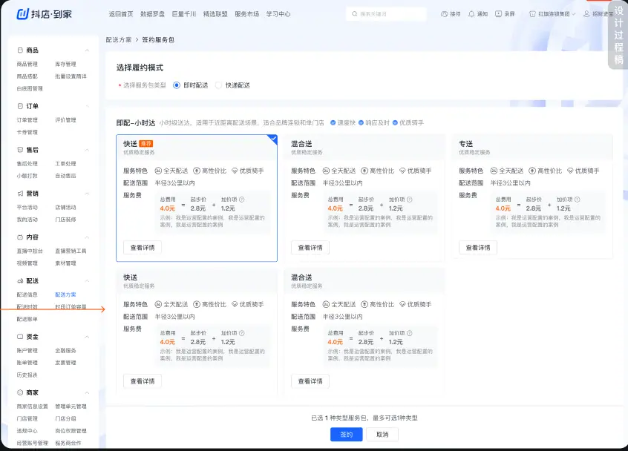Open the 接待 reception icon
This screenshot has width=628, height=451.
coord(444,14)
